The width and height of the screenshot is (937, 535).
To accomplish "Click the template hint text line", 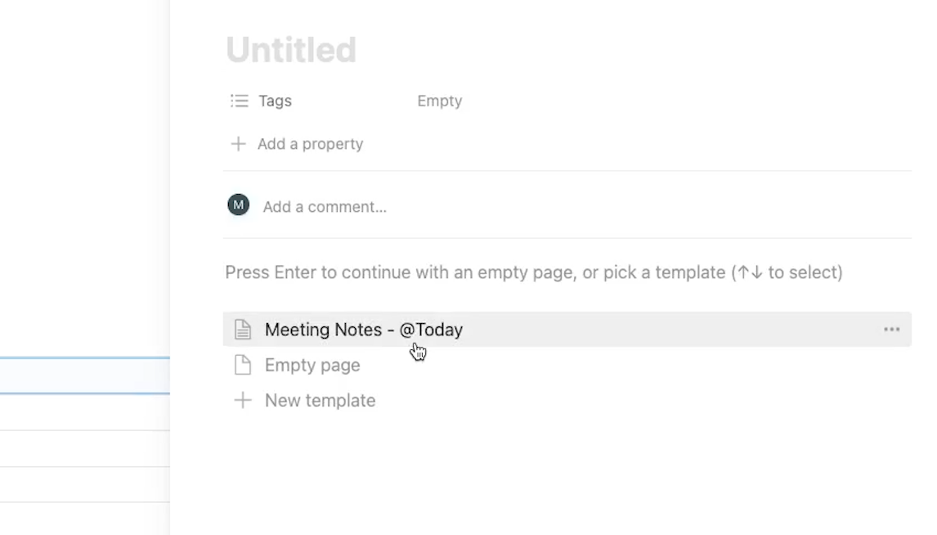I will point(534,272).
